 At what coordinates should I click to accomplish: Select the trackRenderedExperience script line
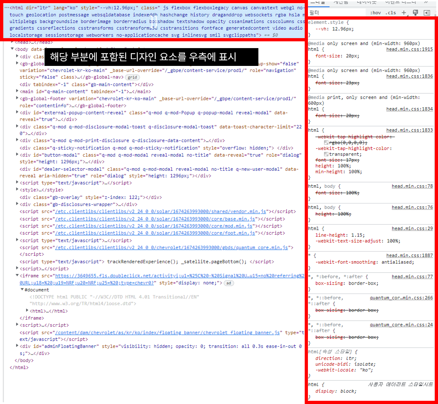click(x=147, y=262)
